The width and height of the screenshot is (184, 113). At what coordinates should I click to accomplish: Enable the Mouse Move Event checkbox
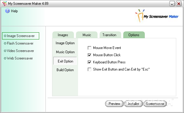(x=89, y=48)
